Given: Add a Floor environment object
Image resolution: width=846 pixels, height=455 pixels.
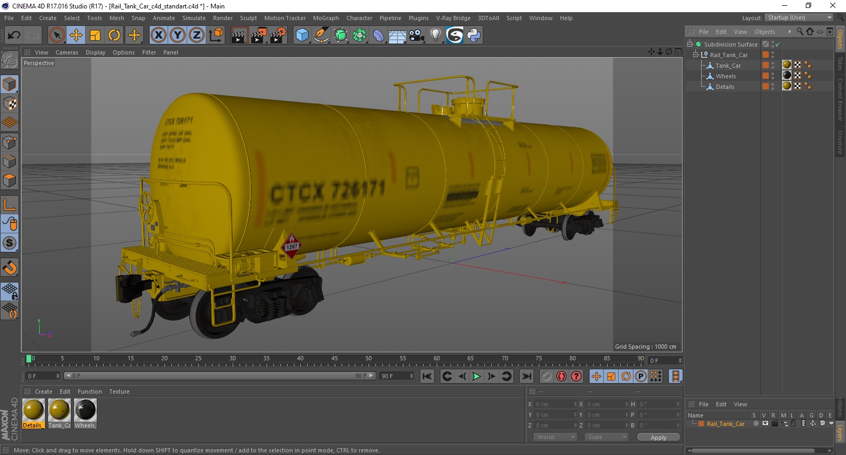Looking at the screenshot, I should (x=398, y=35).
